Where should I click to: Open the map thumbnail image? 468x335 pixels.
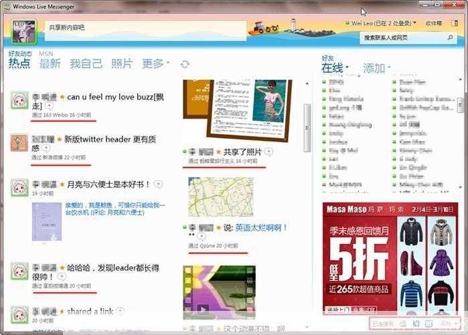[x=212, y=196]
